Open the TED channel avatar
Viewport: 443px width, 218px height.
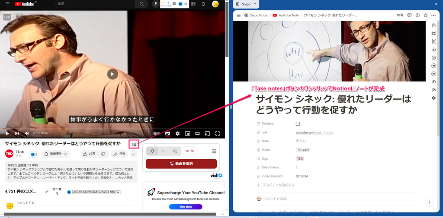(10, 154)
